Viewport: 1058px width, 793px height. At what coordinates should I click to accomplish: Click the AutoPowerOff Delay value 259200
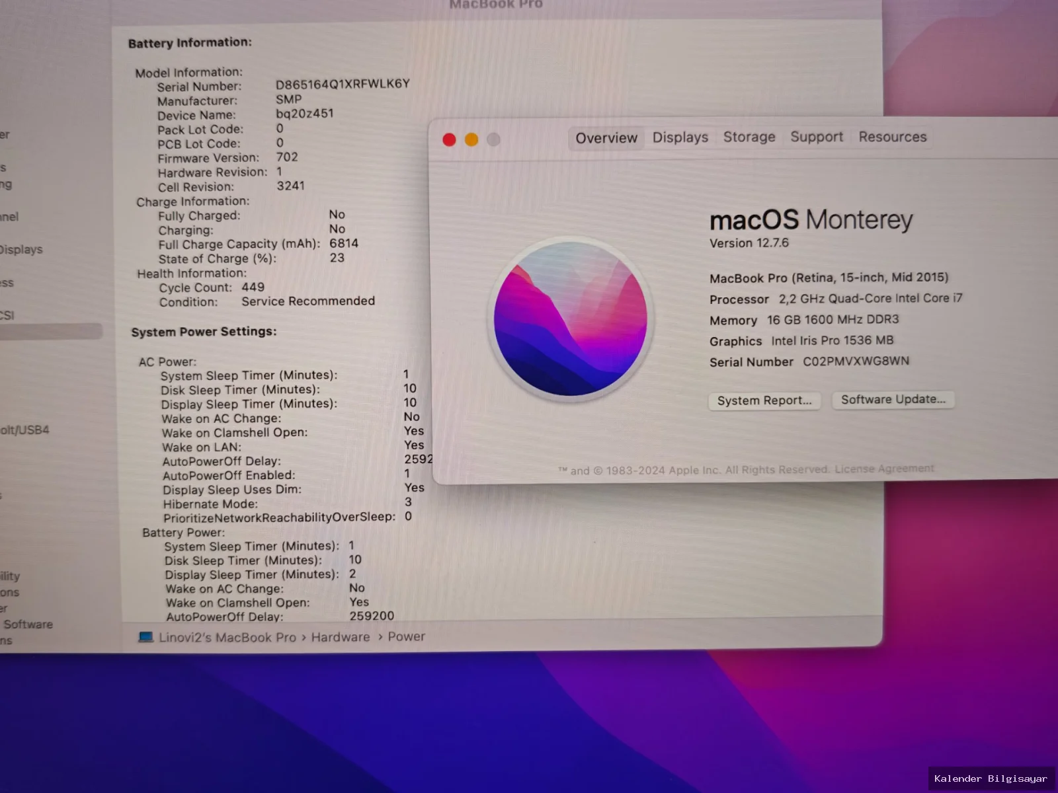click(x=372, y=616)
